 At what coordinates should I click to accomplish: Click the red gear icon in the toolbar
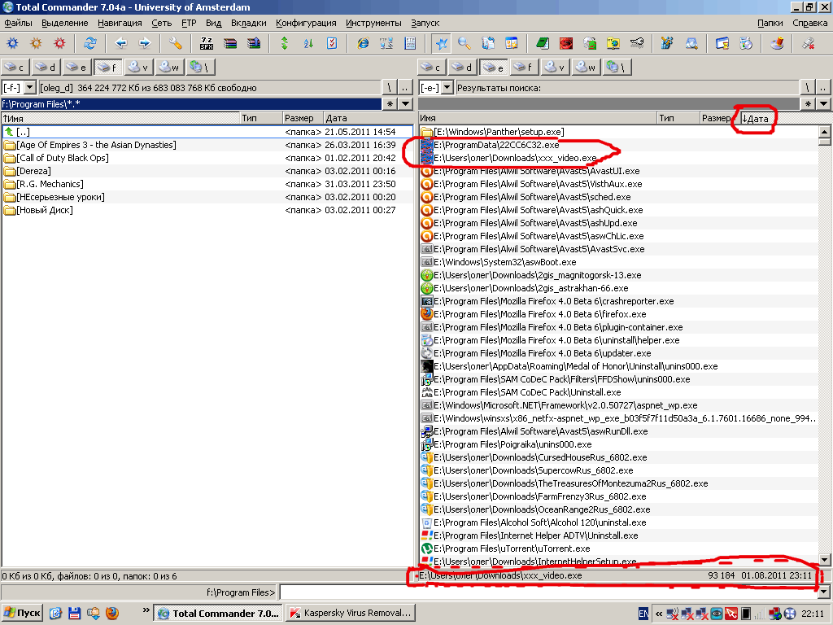pyautogui.click(x=59, y=43)
